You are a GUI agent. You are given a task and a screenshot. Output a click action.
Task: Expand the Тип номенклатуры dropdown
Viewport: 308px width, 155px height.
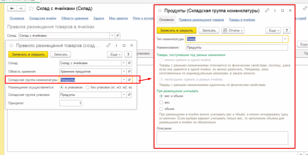tap(285, 39)
